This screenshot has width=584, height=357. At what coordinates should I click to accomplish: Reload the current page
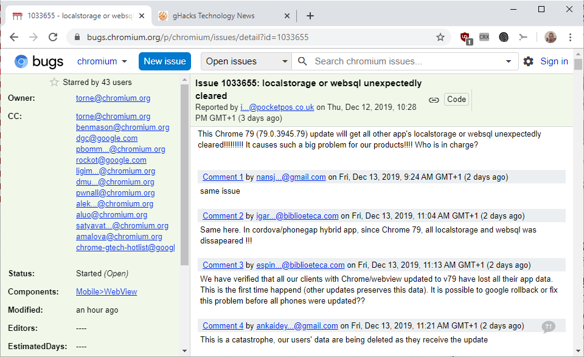pos(53,37)
